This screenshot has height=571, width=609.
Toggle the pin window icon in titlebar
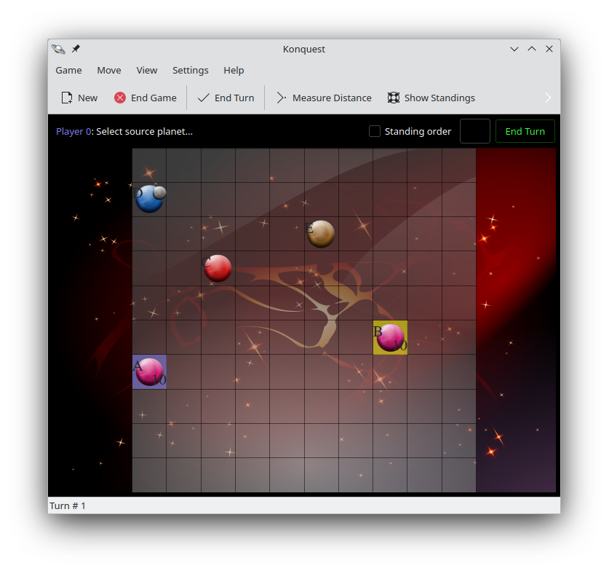[76, 49]
